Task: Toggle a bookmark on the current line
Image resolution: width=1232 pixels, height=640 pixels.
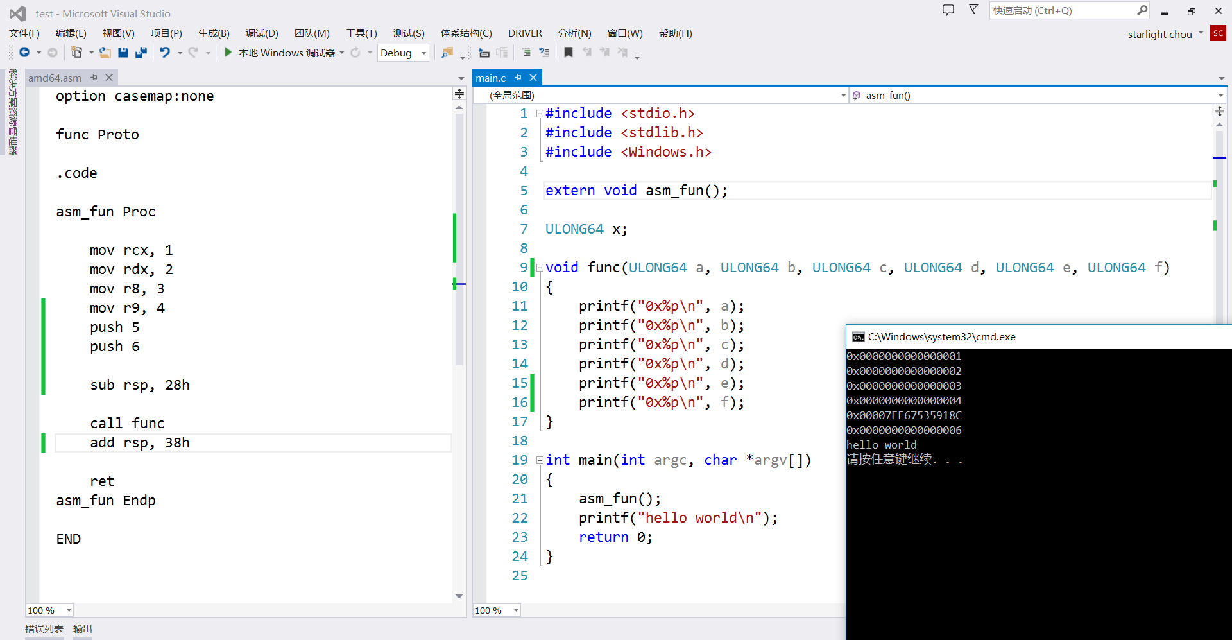Action: coord(568,53)
